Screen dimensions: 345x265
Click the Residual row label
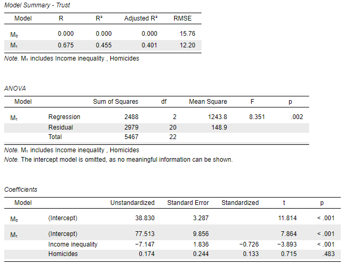point(61,127)
